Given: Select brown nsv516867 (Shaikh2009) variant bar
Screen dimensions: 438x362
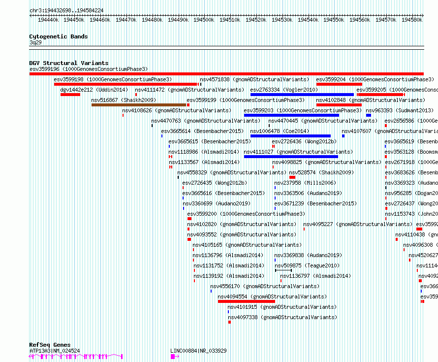Looking at the screenshot, I should 139,105.
